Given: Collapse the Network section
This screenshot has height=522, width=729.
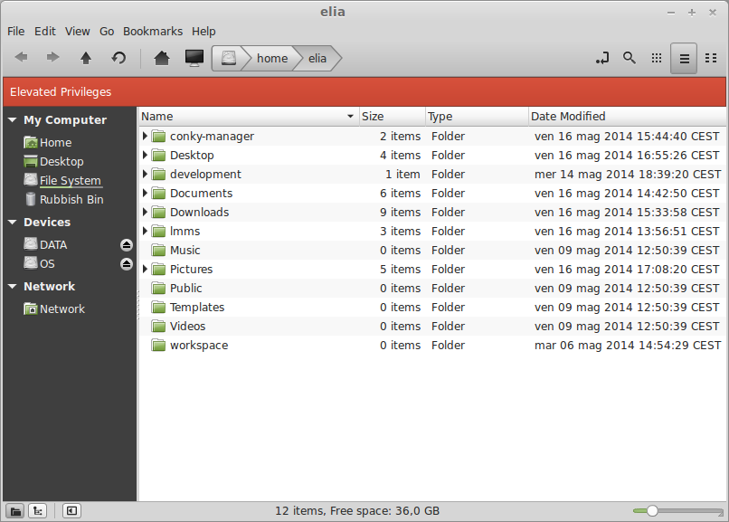Looking at the screenshot, I should [x=12, y=287].
